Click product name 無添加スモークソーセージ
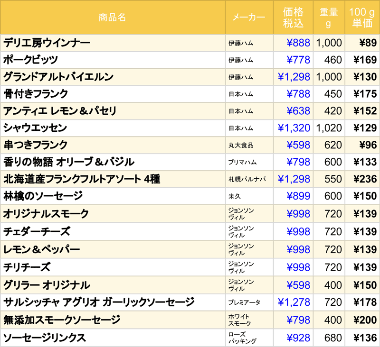Image resolution: width=380 pixels, height=347 pixels. coord(62,320)
